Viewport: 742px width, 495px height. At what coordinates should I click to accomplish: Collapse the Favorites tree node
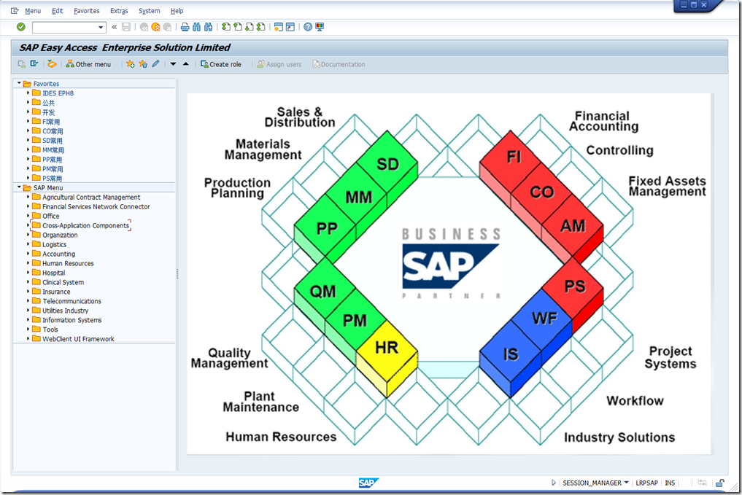click(19, 84)
